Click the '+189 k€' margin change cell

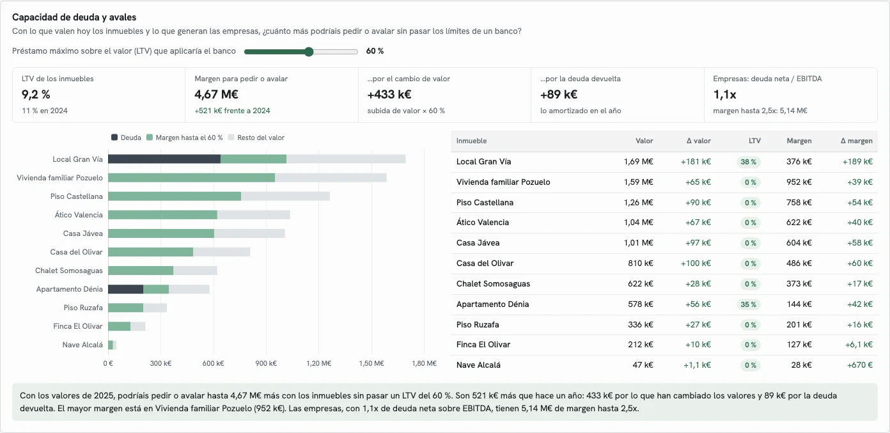pyautogui.click(x=857, y=162)
